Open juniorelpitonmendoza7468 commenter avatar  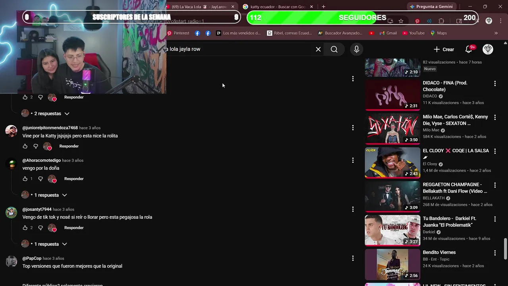click(x=11, y=131)
